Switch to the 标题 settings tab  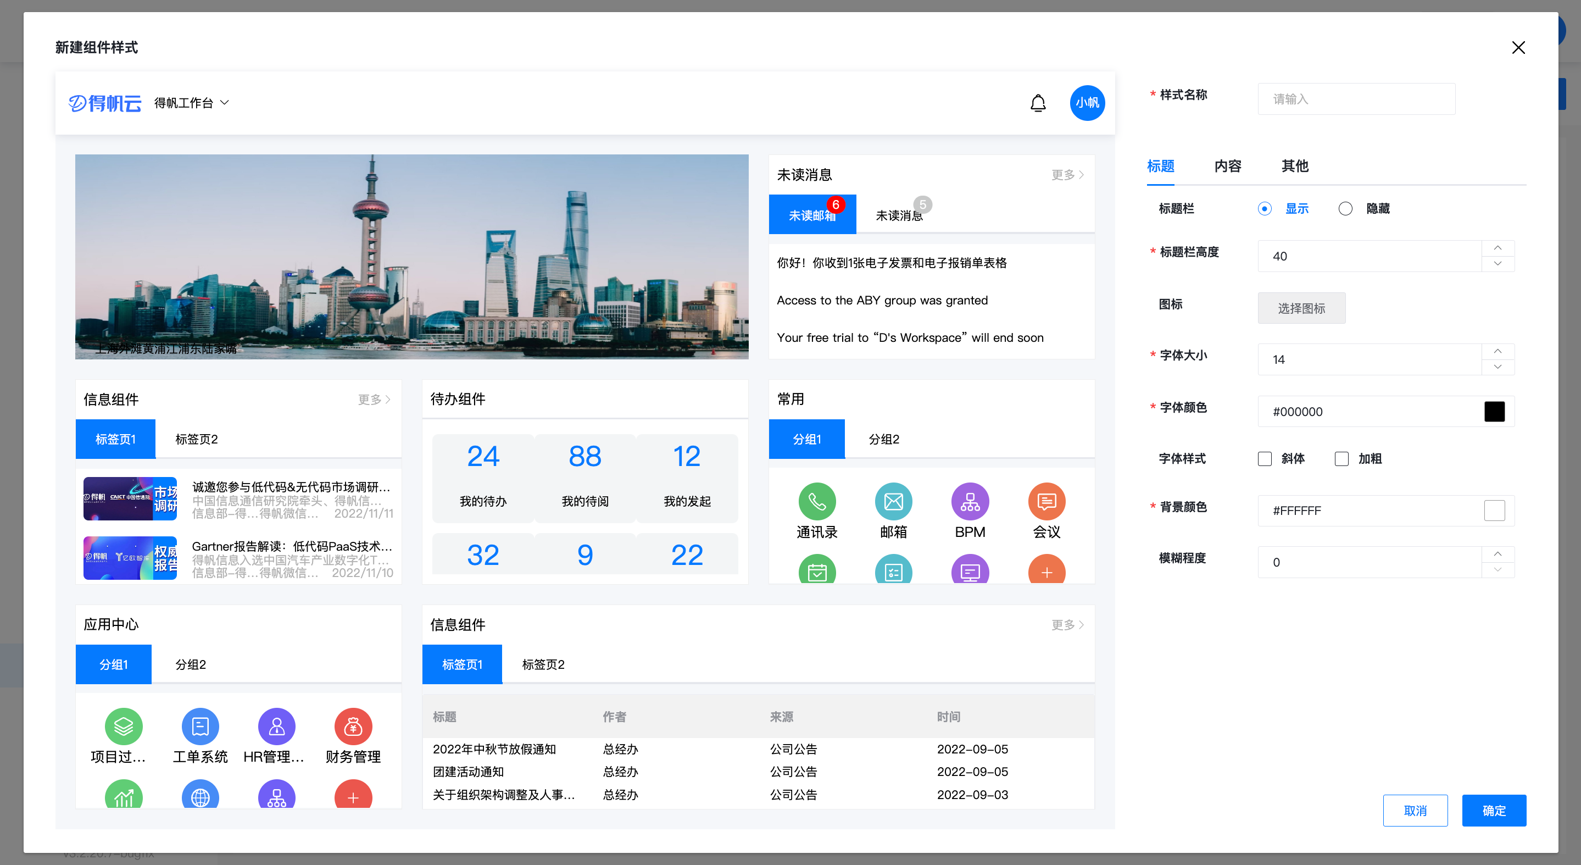pyautogui.click(x=1160, y=166)
